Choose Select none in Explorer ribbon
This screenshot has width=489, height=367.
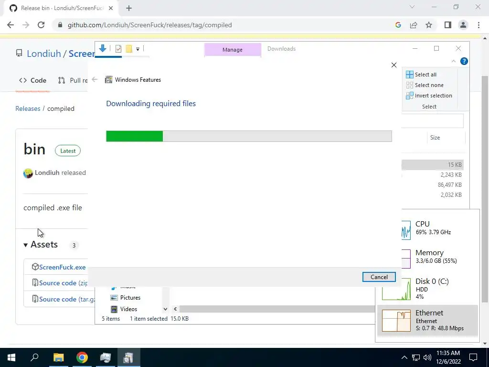(x=425, y=85)
